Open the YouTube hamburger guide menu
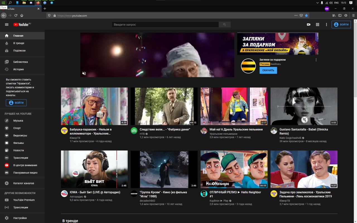The width and height of the screenshot is (357, 223). pos(7,25)
